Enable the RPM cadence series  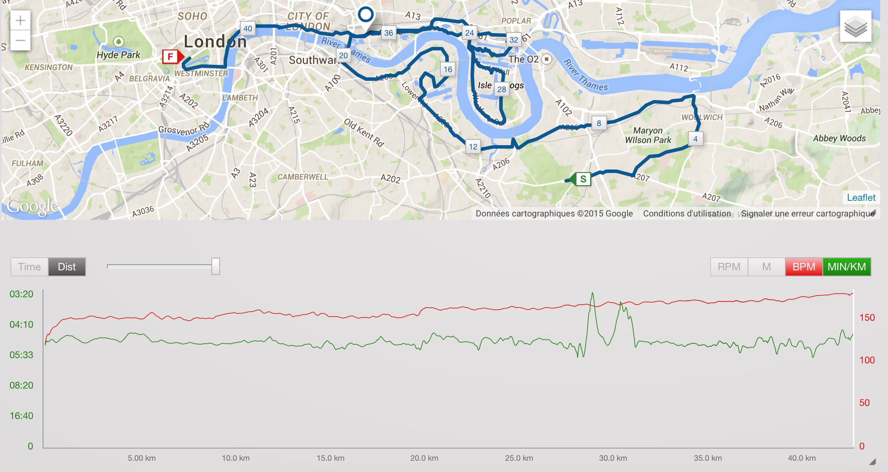coord(729,267)
